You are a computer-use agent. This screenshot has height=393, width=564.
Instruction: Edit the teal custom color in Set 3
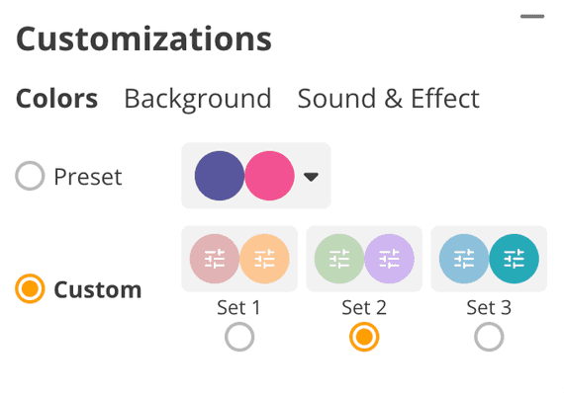pos(514,259)
